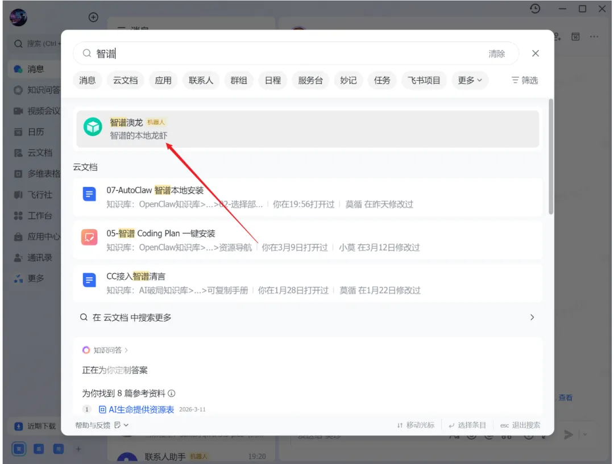This screenshot has height=464, width=614.
Task: Filter results by 云文档 tab
Action: click(x=125, y=80)
